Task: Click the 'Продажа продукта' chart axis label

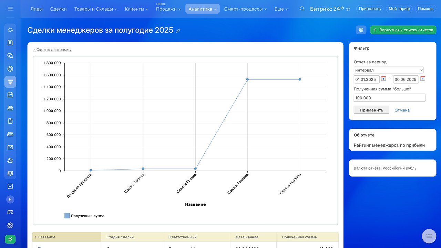Action: pos(79,185)
